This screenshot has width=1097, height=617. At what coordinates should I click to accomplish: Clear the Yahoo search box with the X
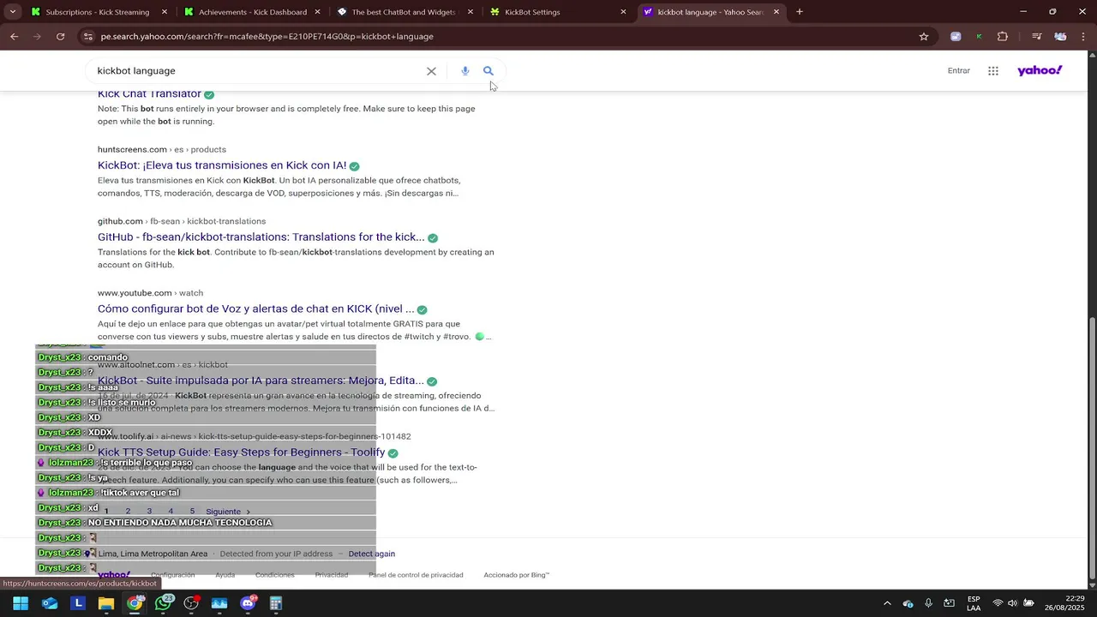(x=431, y=71)
